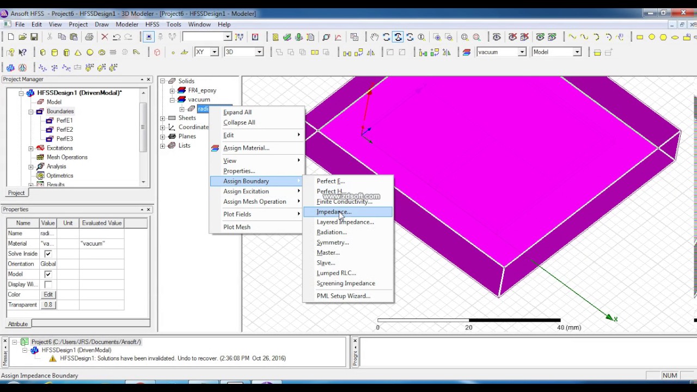697x392 pixels.
Task: Select the Draw Ellipse tool
Action: [675, 37]
